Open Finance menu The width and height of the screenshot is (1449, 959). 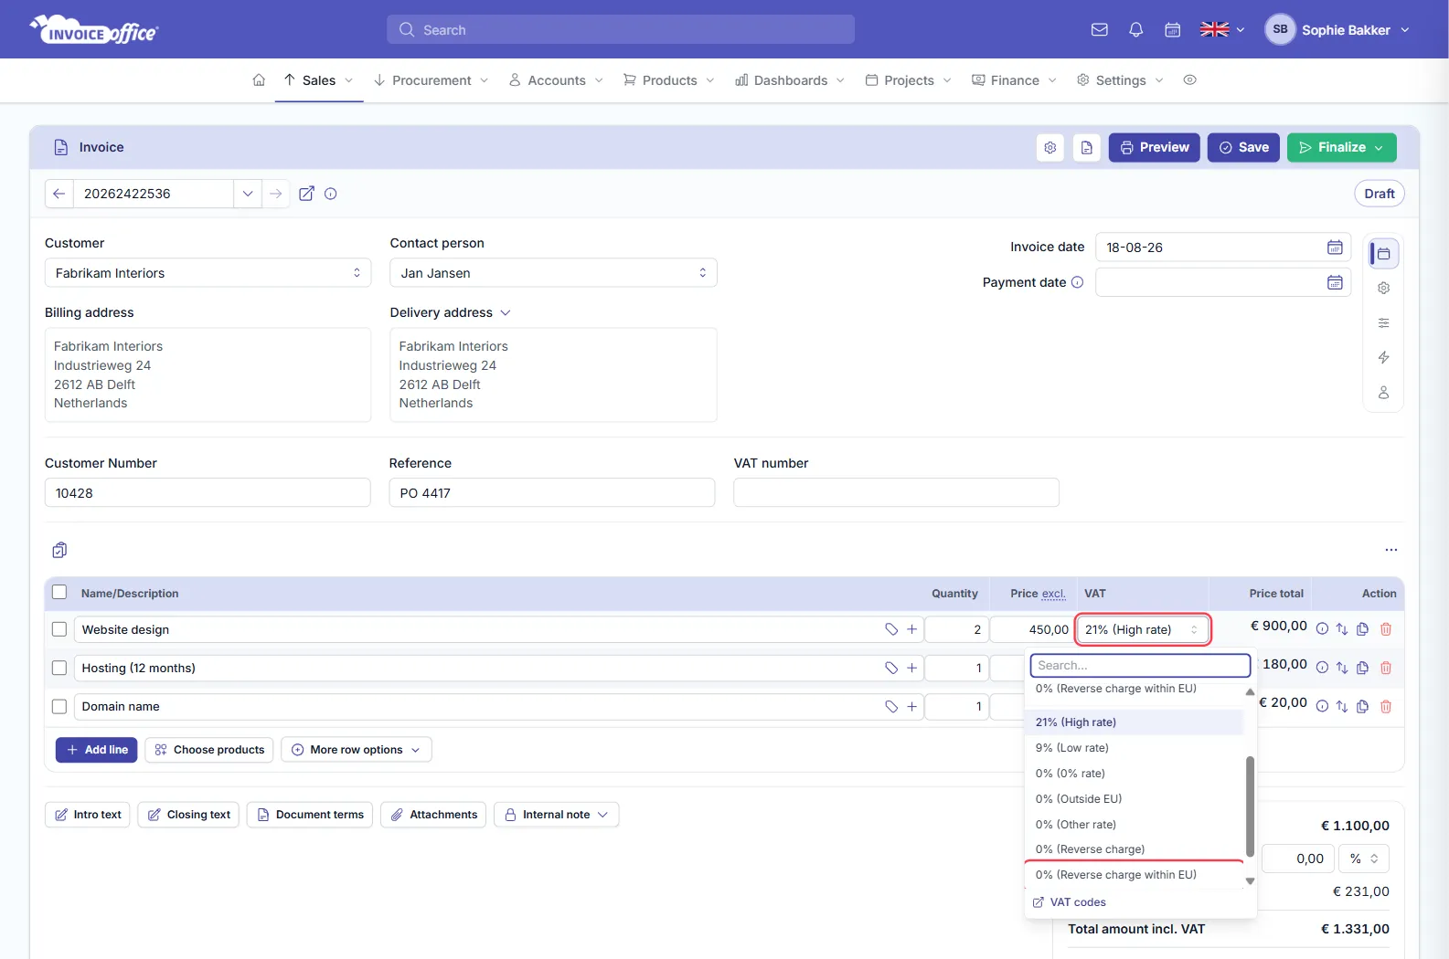(x=1014, y=80)
